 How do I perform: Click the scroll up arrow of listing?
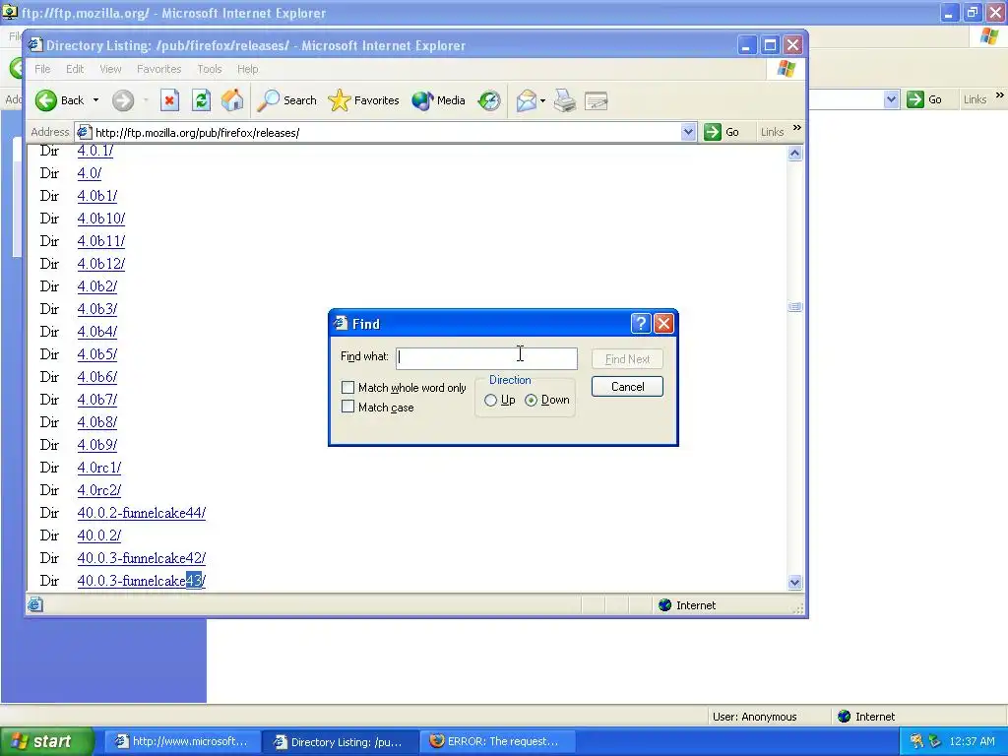tap(794, 153)
